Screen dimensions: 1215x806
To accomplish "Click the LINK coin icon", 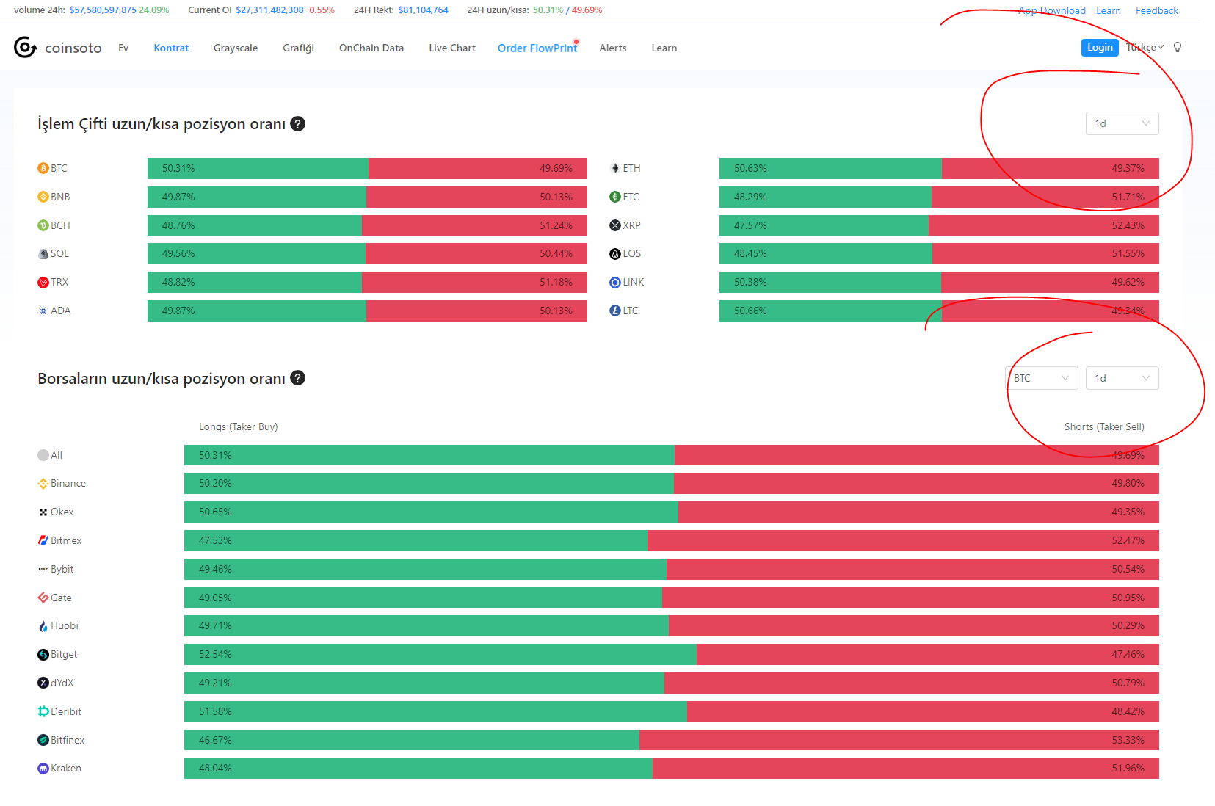I will coord(615,283).
